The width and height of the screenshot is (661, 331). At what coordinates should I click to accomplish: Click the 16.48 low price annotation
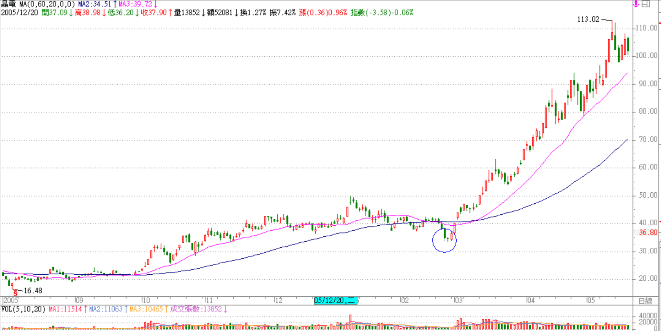pyautogui.click(x=33, y=291)
